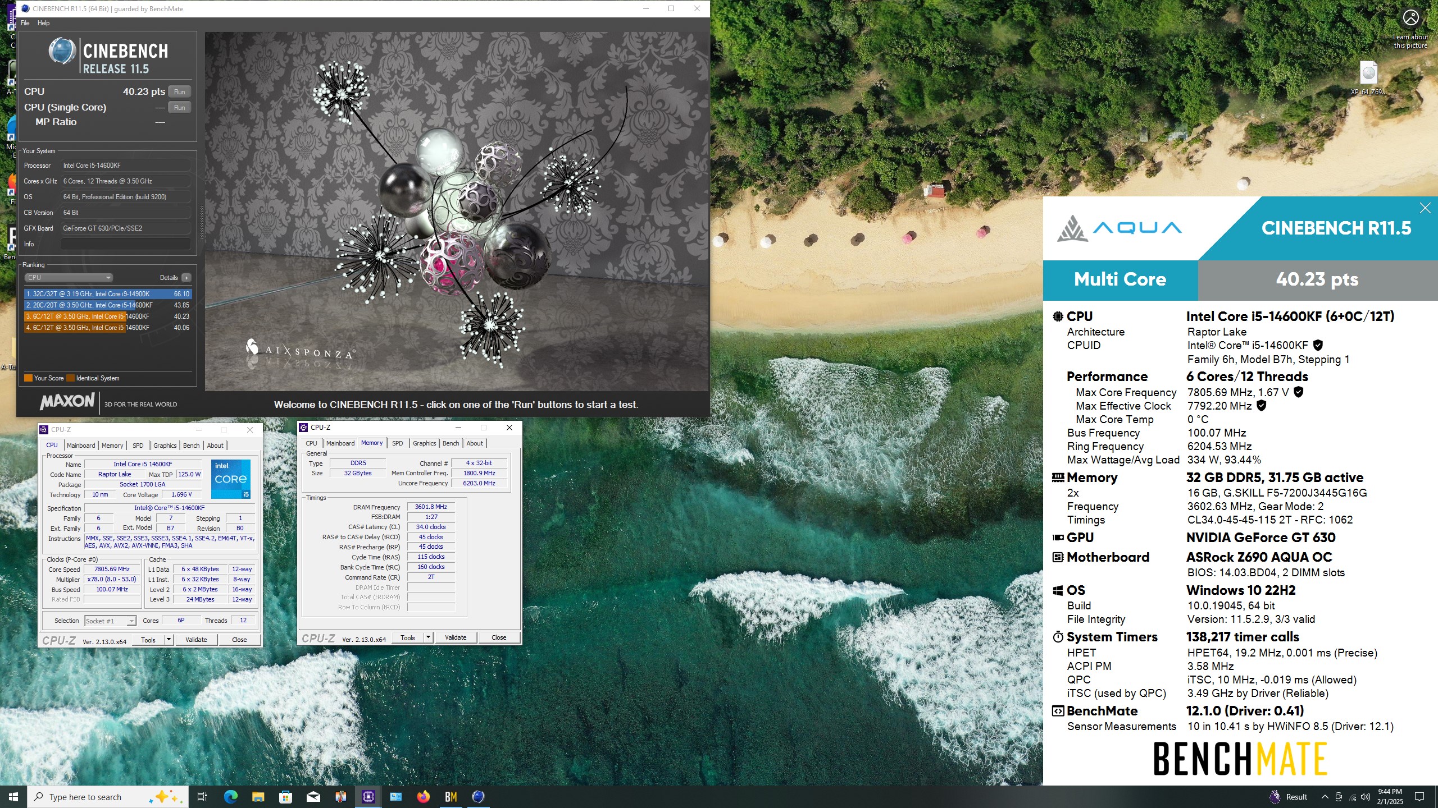This screenshot has width=1438, height=808.
Task: Run the CPU multi-core benchmark in Cinebench
Action: coord(179,91)
